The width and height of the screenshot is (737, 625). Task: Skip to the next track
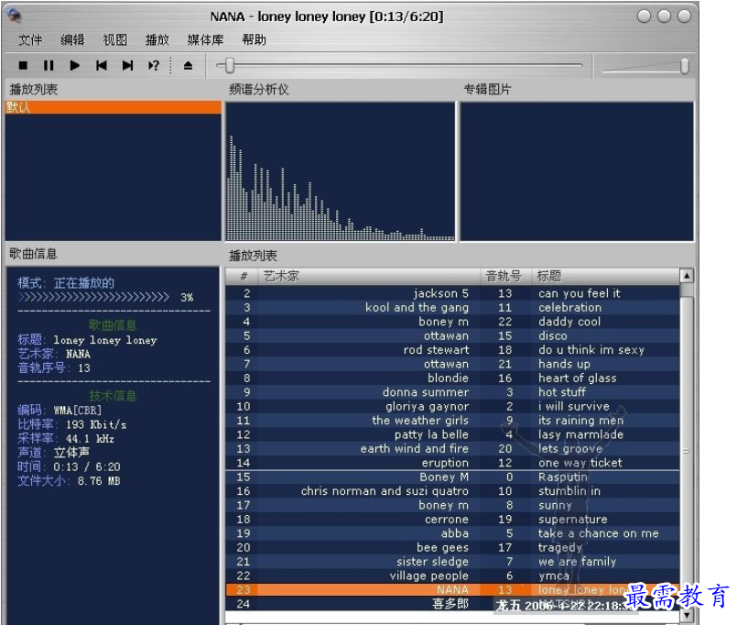click(x=127, y=65)
